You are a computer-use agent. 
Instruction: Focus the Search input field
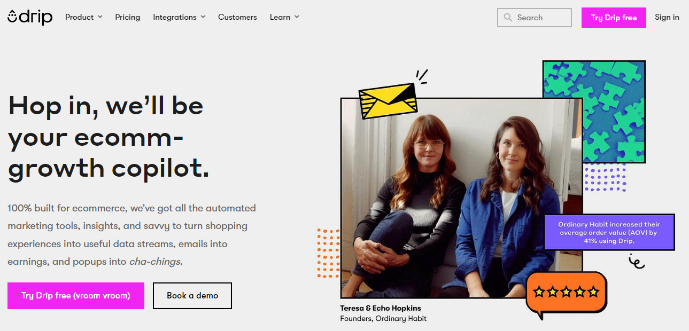click(x=541, y=18)
